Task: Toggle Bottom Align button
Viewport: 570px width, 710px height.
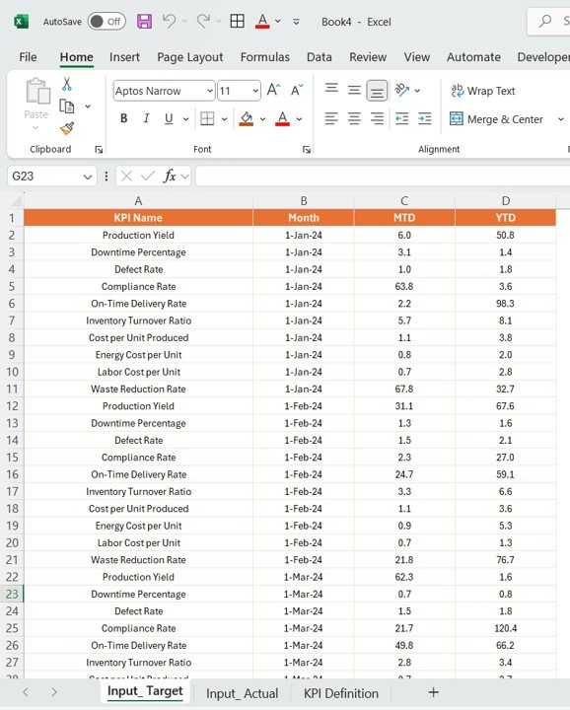Action: (377, 91)
